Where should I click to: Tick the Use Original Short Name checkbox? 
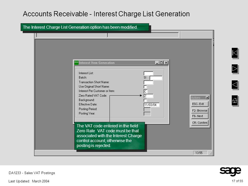(x=145, y=87)
